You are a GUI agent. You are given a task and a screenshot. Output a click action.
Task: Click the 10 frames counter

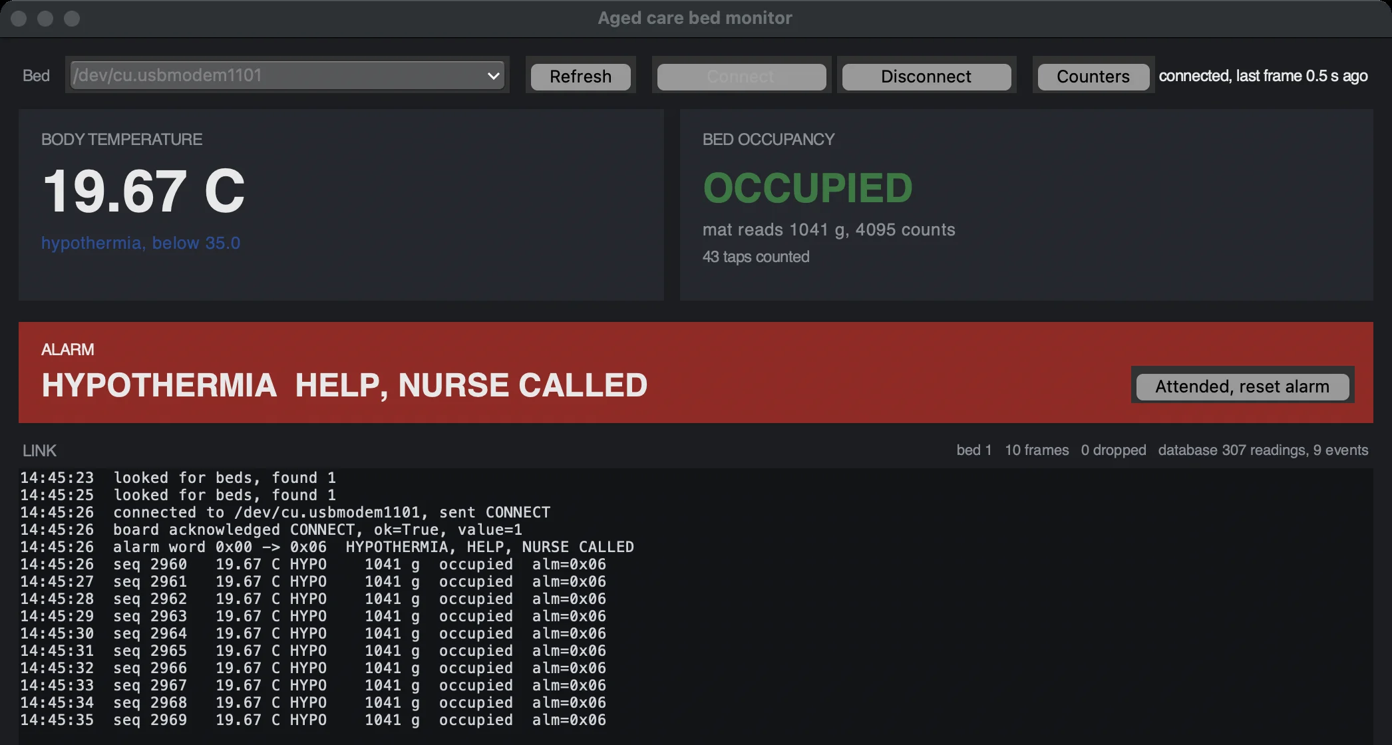tap(1037, 450)
